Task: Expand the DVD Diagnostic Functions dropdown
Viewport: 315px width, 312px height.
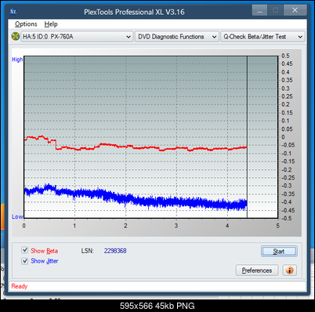Action: click(177, 37)
